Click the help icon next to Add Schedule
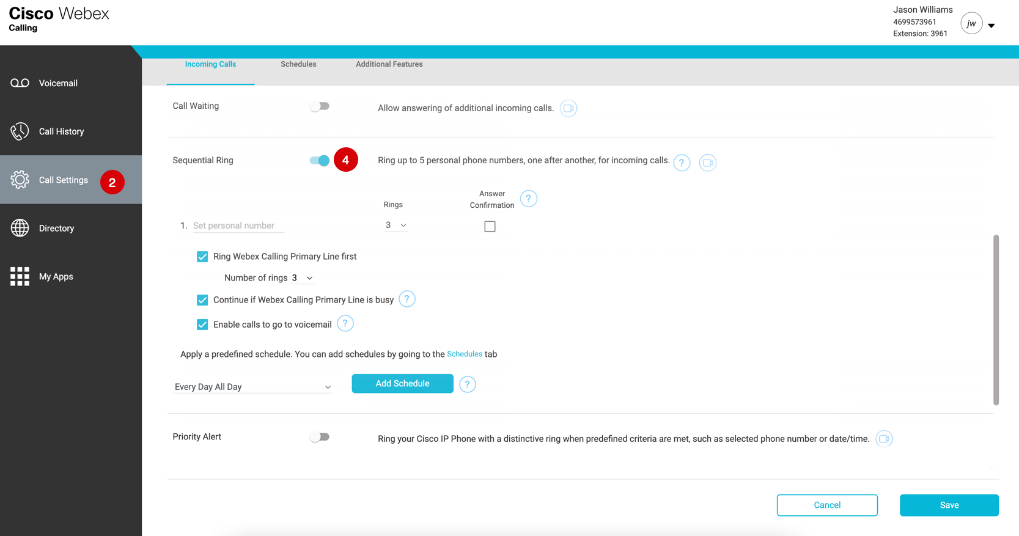 [467, 384]
